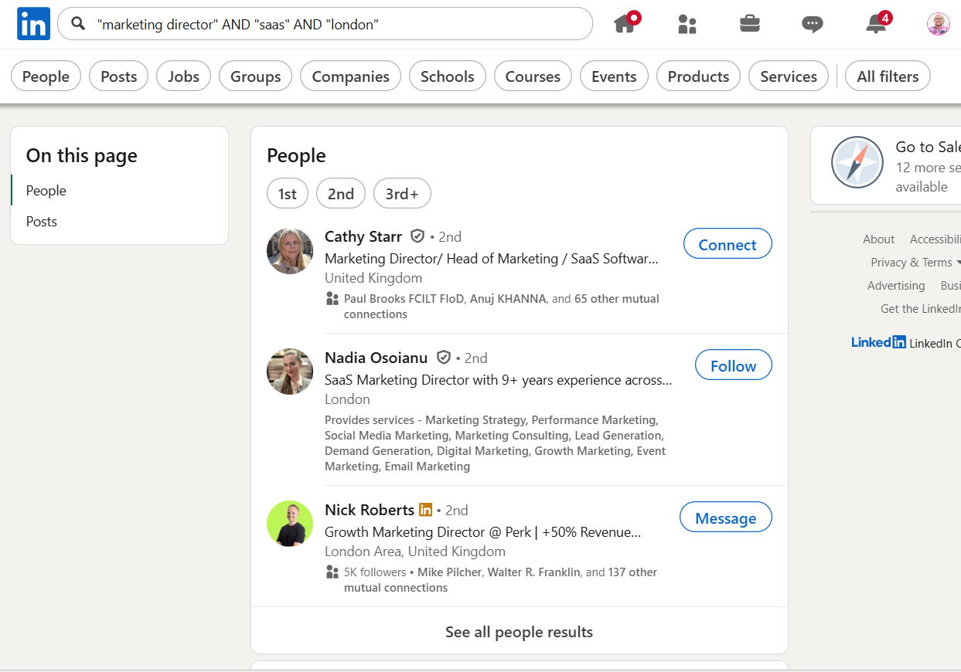Filter results by Events
Screen dimensions: 961x672
[x=614, y=76]
